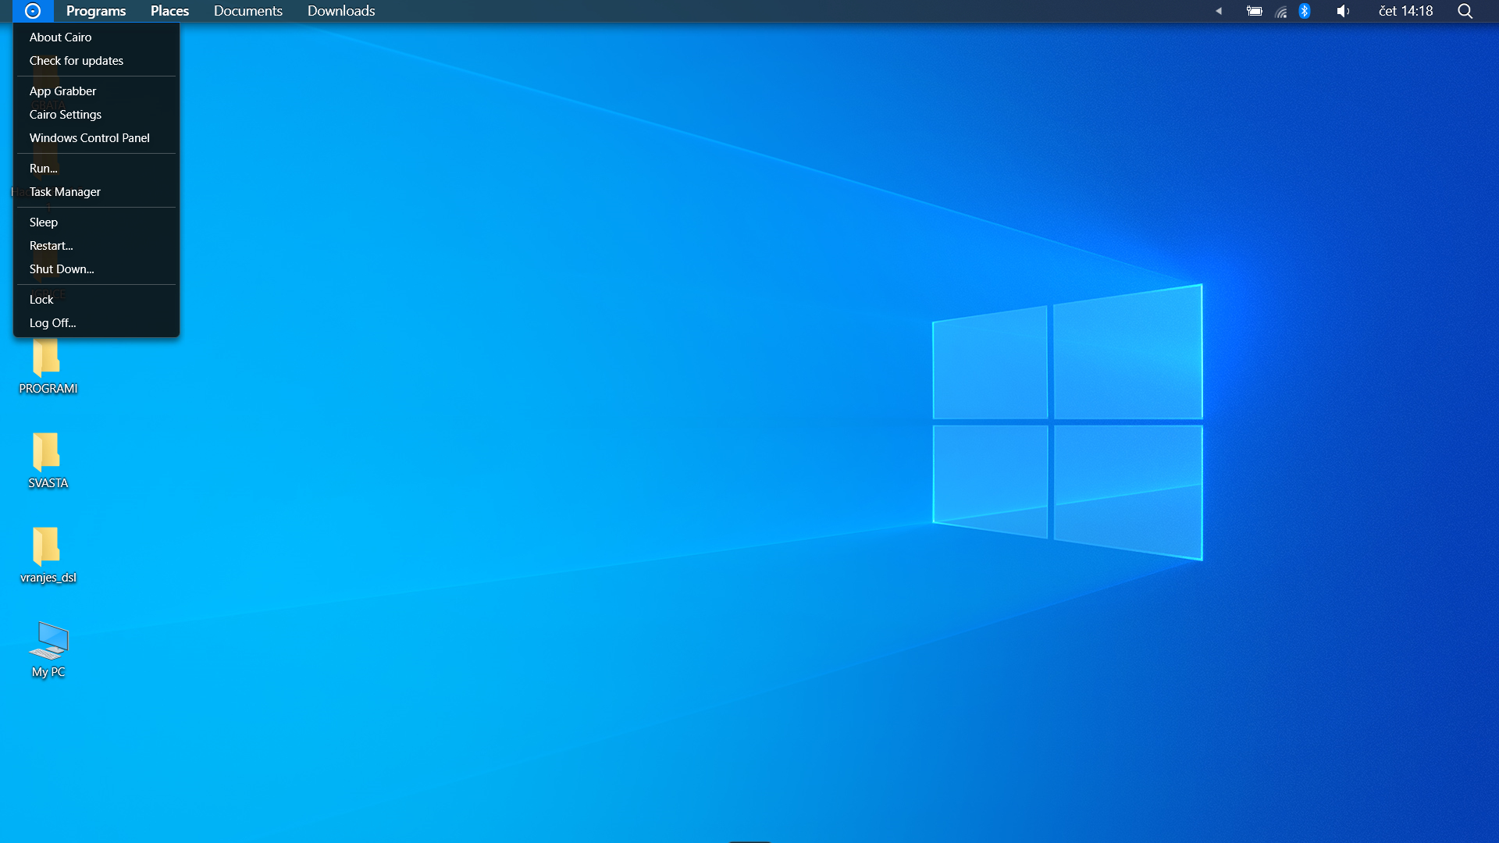The width and height of the screenshot is (1499, 843).
Task: Open the Wi-Fi network tray icon
Action: click(x=1280, y=11)
